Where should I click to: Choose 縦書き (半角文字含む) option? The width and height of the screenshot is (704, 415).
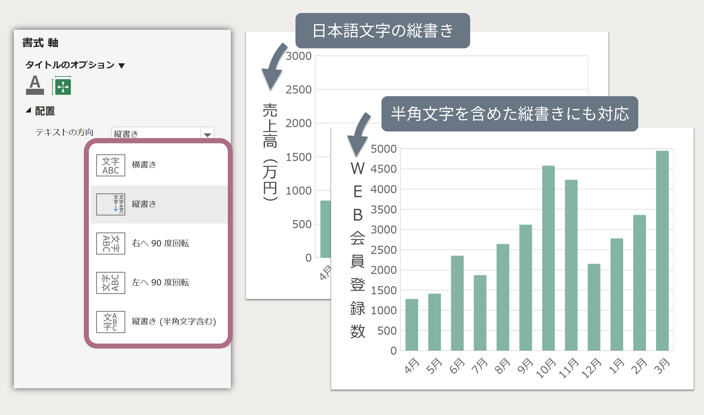[x=159, y=322]
